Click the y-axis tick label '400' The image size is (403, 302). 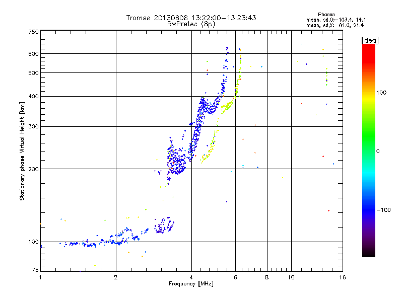pos(34,97)
